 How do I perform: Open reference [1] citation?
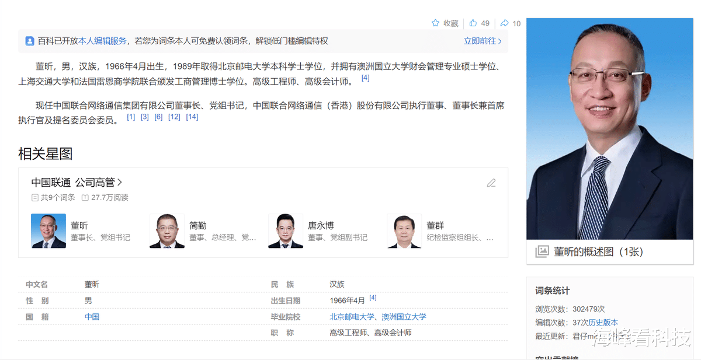click(x=131, y=117)
